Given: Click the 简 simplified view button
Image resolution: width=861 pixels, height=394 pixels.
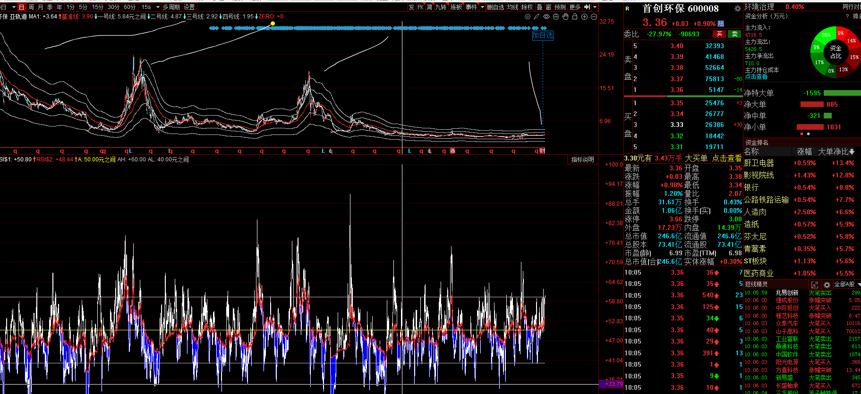Looking at the screenshot, I should pyautogui.click(x=429, y=7).
